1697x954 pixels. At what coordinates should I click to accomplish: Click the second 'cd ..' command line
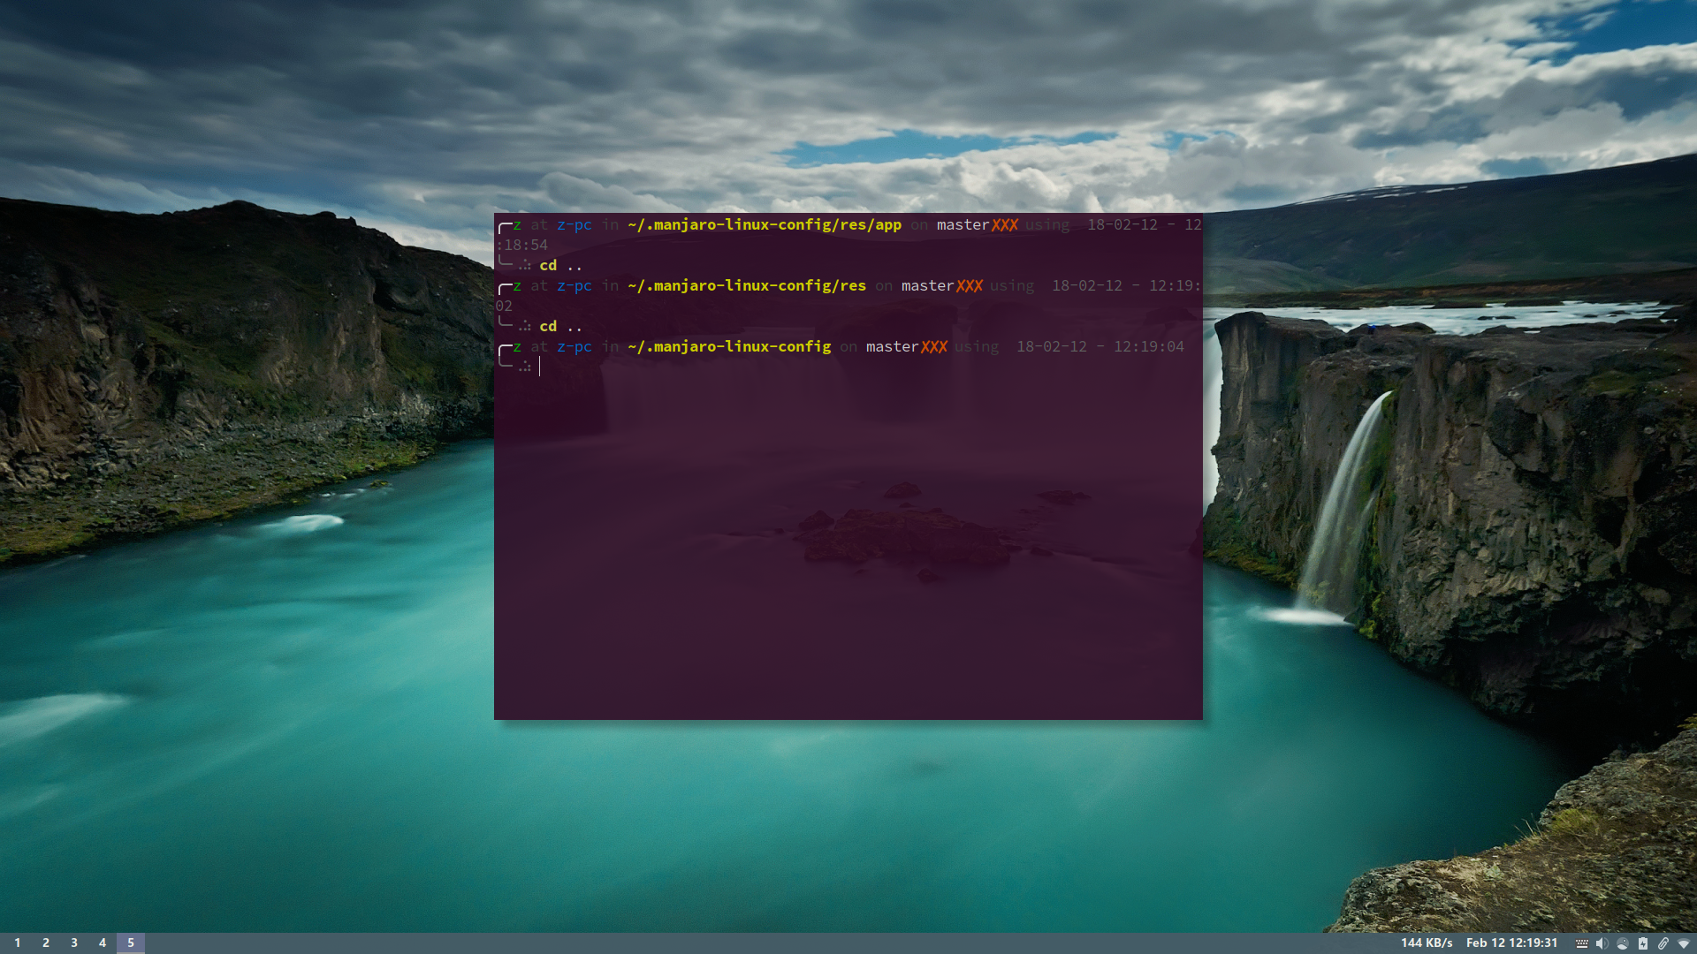pyautogui.click(x=560, y=326)
